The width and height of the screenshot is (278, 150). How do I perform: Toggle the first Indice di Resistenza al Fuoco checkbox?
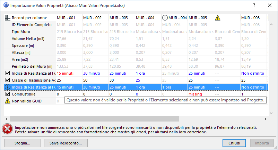[x=7, y=73]
